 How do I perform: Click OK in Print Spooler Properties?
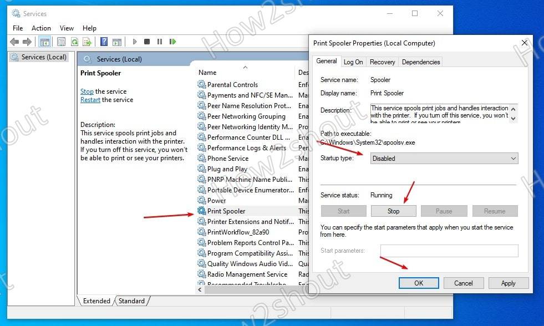pyautogui.click(x=419, y=283)
